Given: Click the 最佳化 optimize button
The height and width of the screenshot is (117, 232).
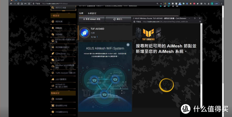Looking at the screenshot, I should click(118, 19).
